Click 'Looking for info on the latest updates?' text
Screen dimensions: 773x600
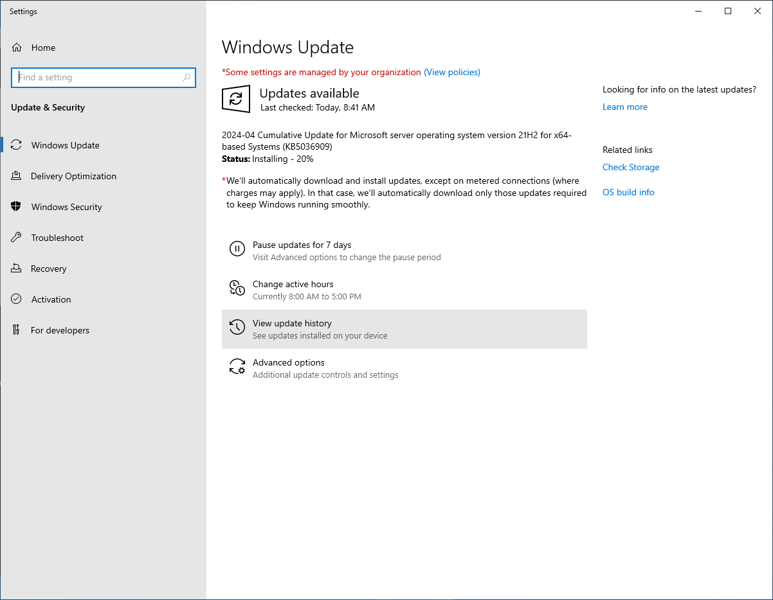coord(679,89)
